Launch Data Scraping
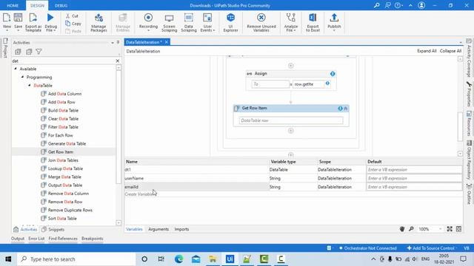This screenshot has width=474, height=266. pos(189,22)
